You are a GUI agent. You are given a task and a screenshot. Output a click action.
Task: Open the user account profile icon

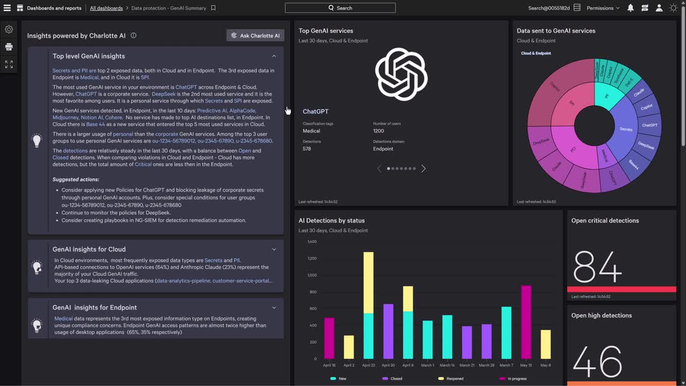click(659, 8)
